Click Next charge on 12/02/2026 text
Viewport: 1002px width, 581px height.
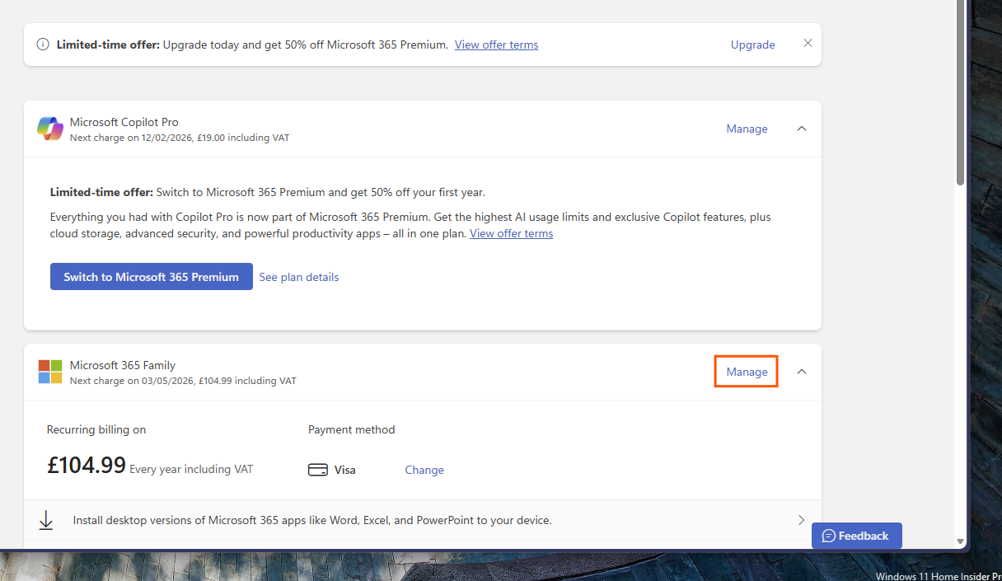point(180,138)
